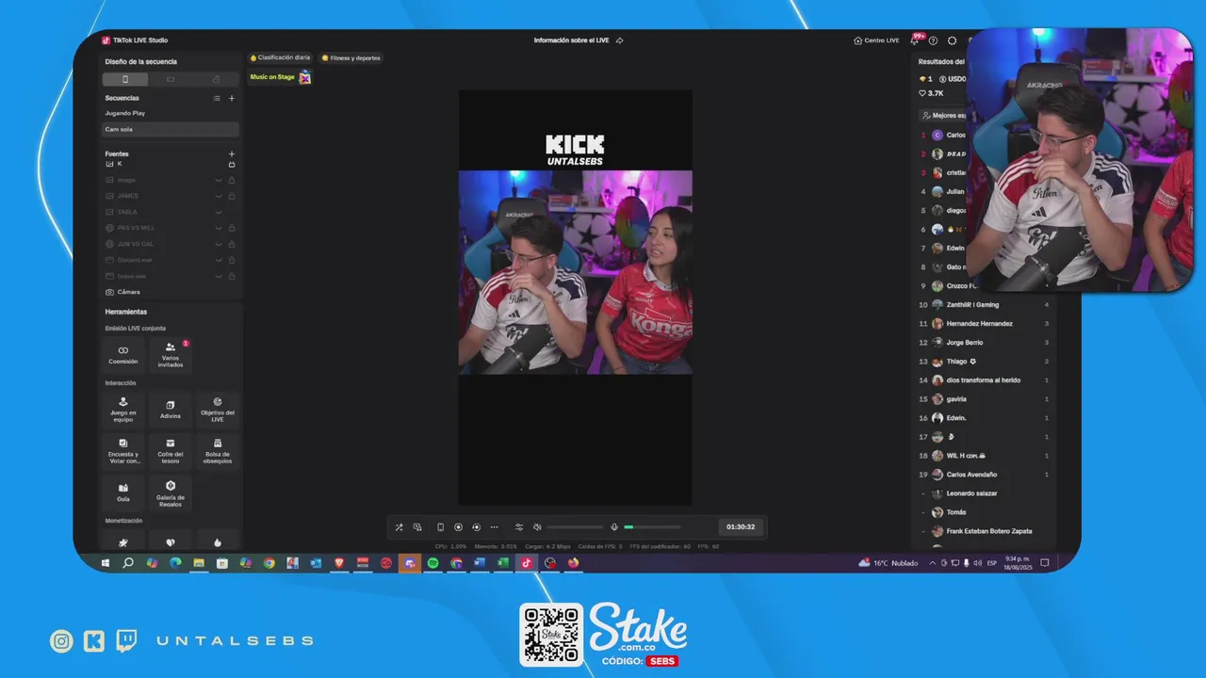This screenshot has width=1206, height=678.
Task: Open the three-dot more options in bottom toolbar
Action: [494, 527]
